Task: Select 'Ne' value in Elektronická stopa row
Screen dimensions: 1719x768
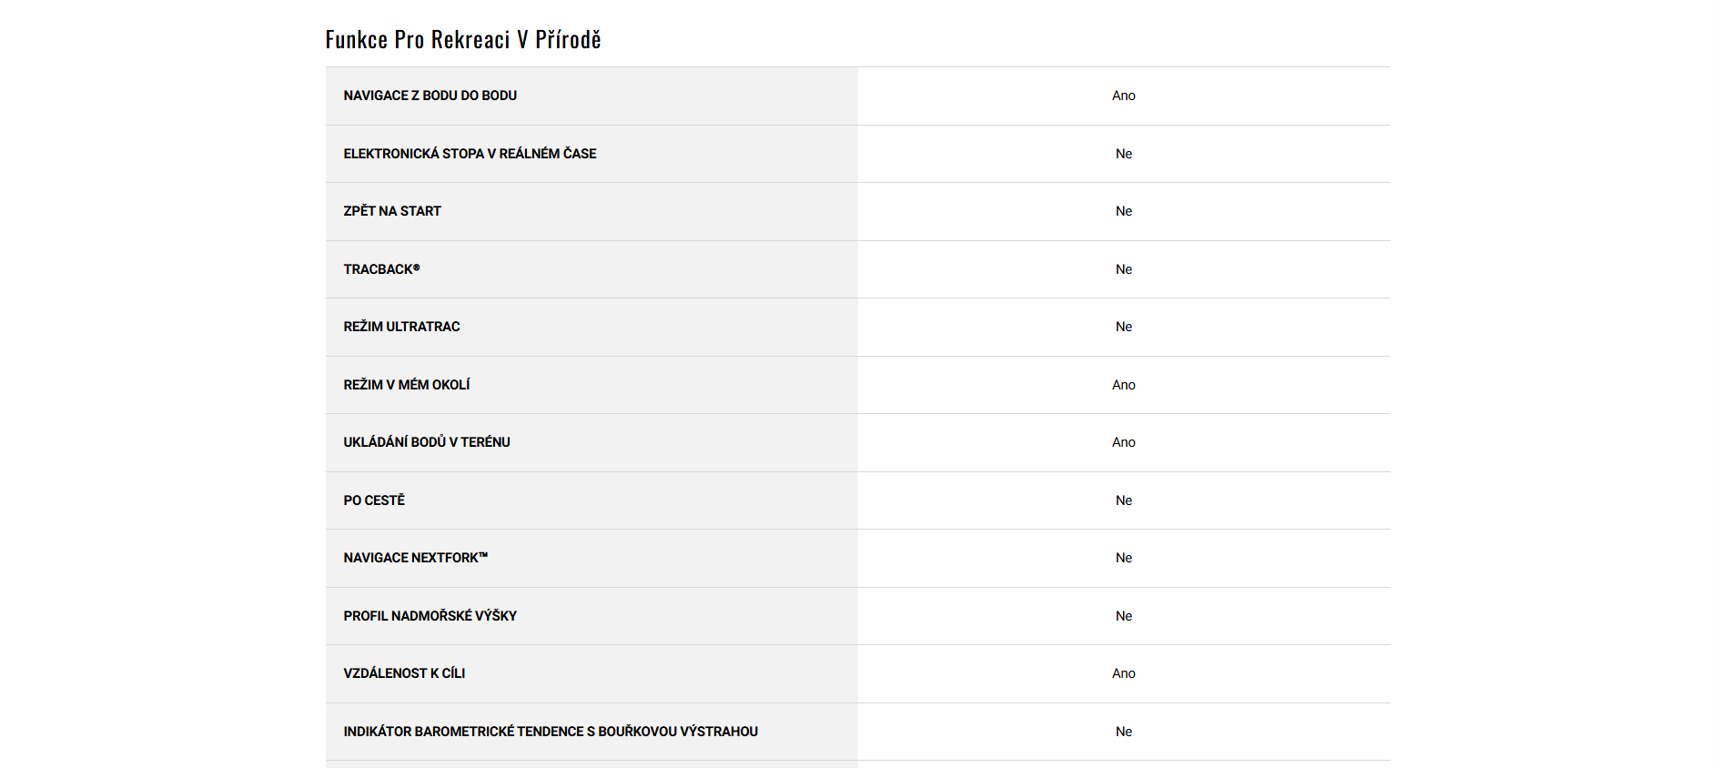Action: (x=1123, y=154)
